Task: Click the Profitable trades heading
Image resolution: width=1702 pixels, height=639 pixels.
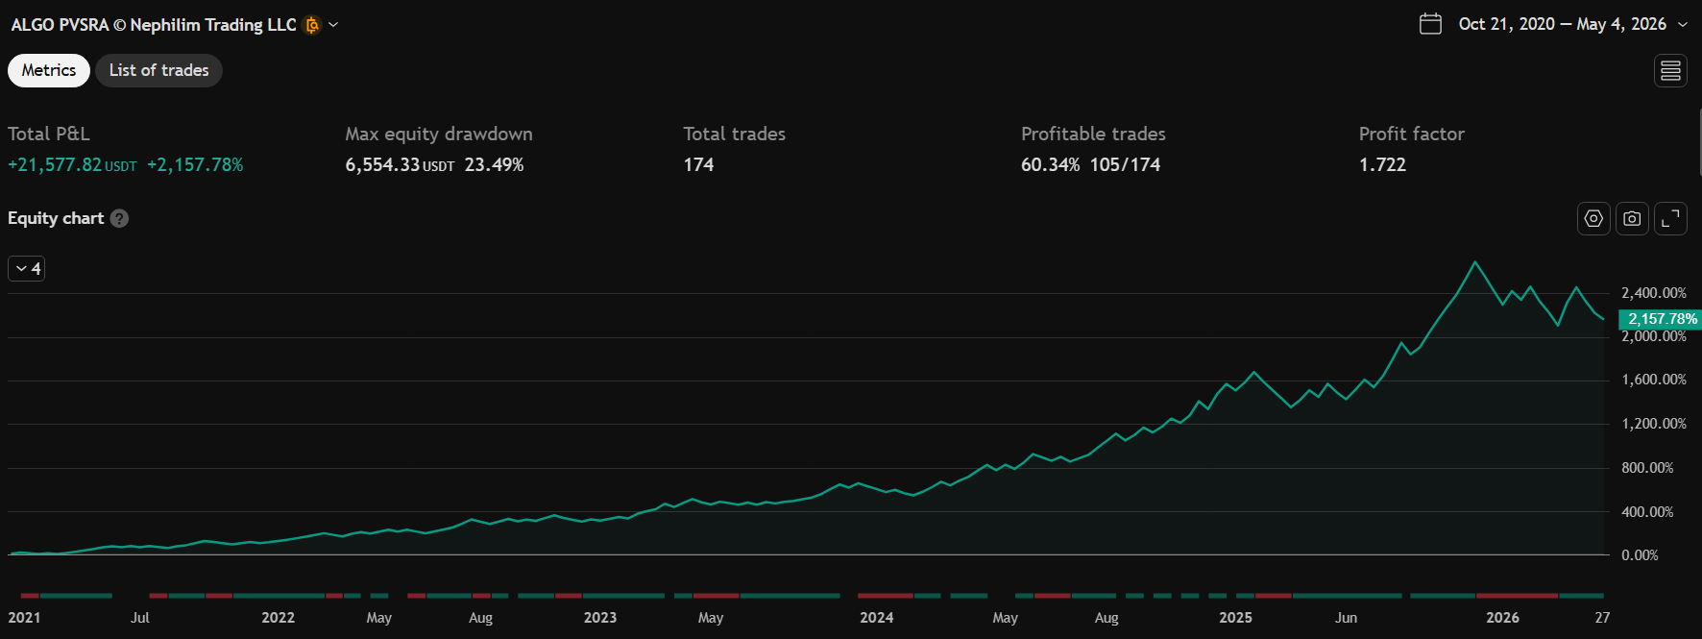Action: [x=1093, y=135]
